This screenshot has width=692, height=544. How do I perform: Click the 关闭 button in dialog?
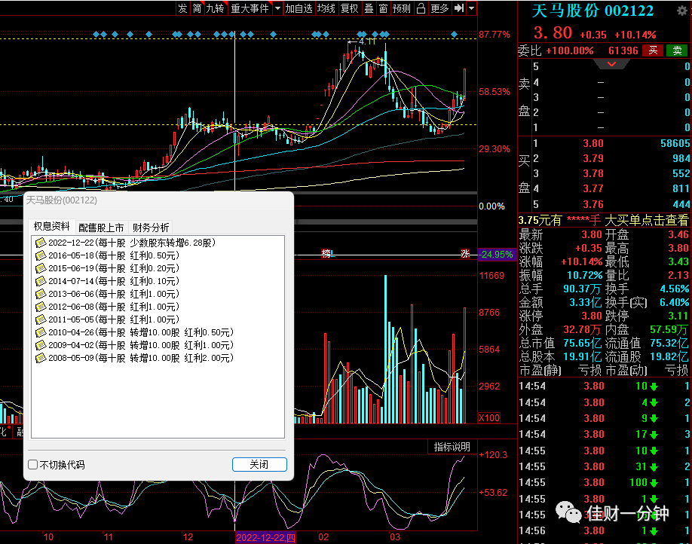[259, 464]
